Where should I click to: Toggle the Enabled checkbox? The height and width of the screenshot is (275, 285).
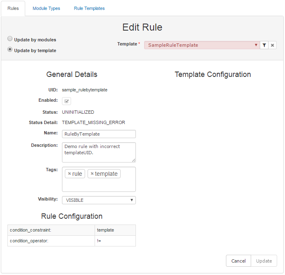pos(66,101)
